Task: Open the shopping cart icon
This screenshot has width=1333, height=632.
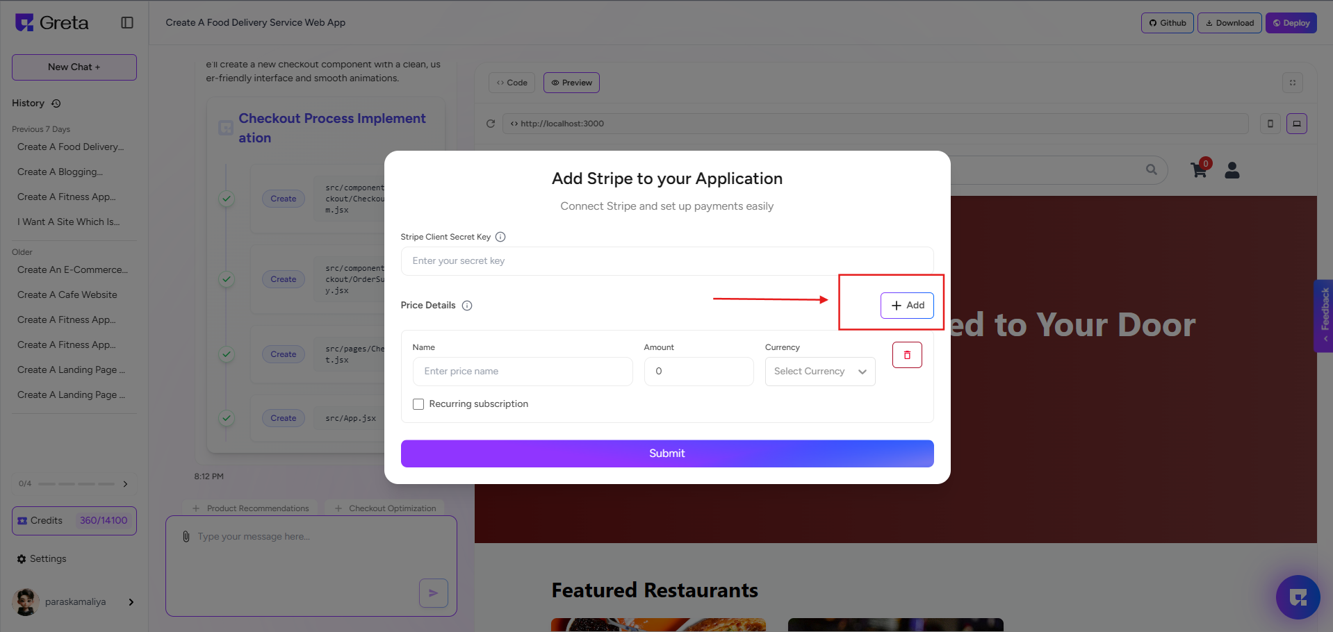Action: pos(1199,170)
